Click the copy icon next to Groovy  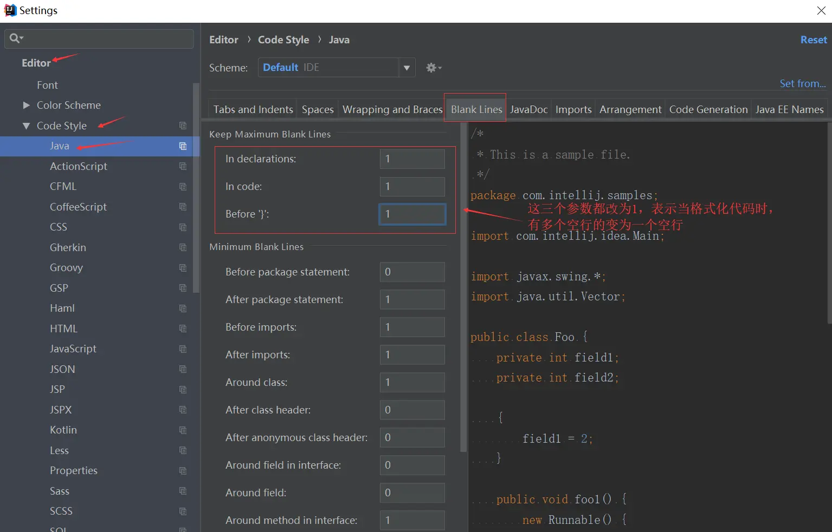pyautogui.click(x=183, y=268)
